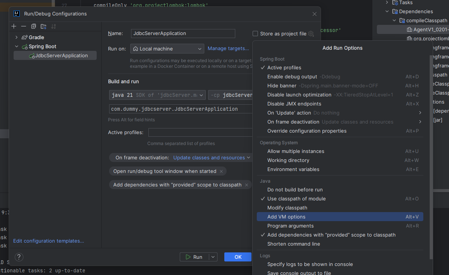Remove the Open run/debug tool window chip
This screenshot has height=275, width=449.
click(x=221, y=171)
